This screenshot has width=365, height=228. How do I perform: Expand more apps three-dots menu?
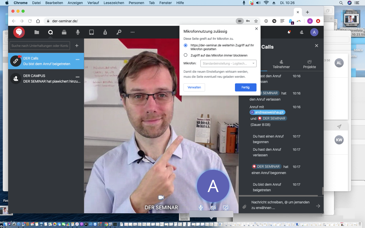pos(132,32)
